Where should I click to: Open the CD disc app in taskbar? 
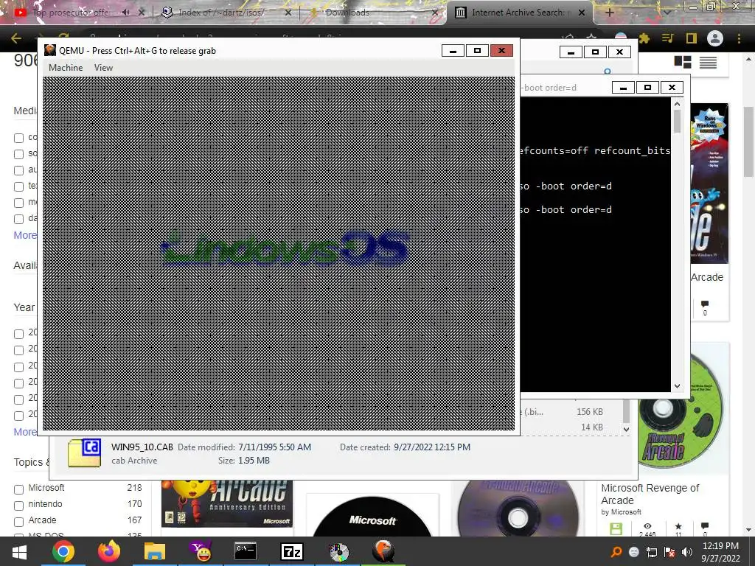[x=338, y=551]
